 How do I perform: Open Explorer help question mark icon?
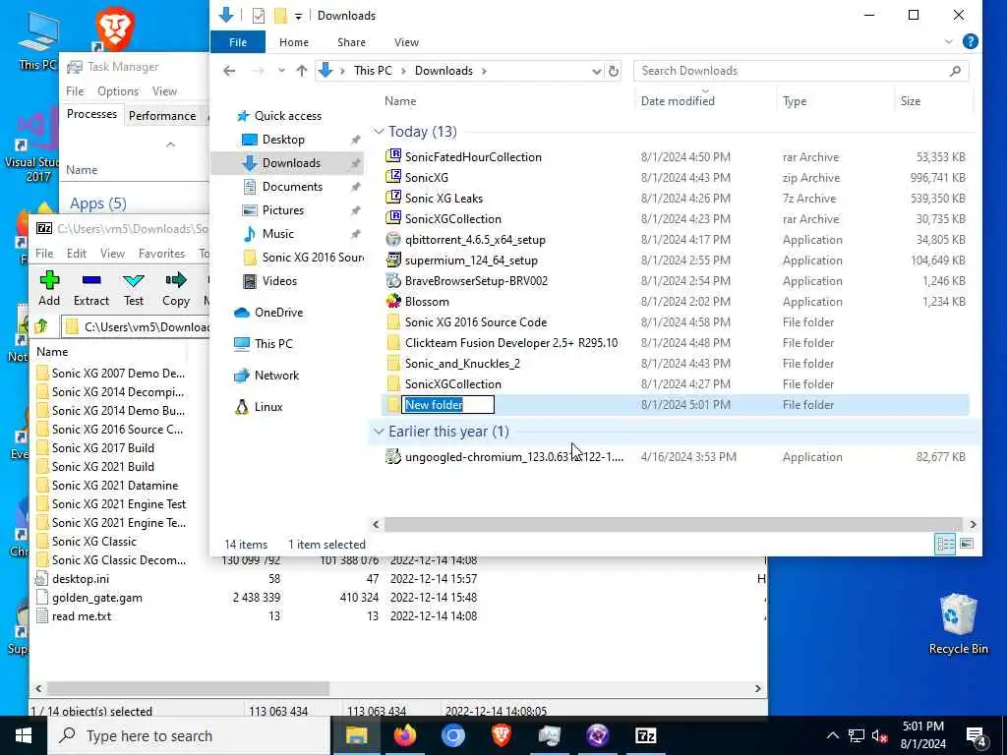tap(971, 41)
